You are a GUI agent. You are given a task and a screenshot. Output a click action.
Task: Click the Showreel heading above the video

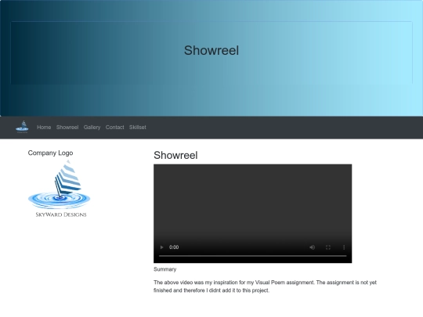pos(175,155)
